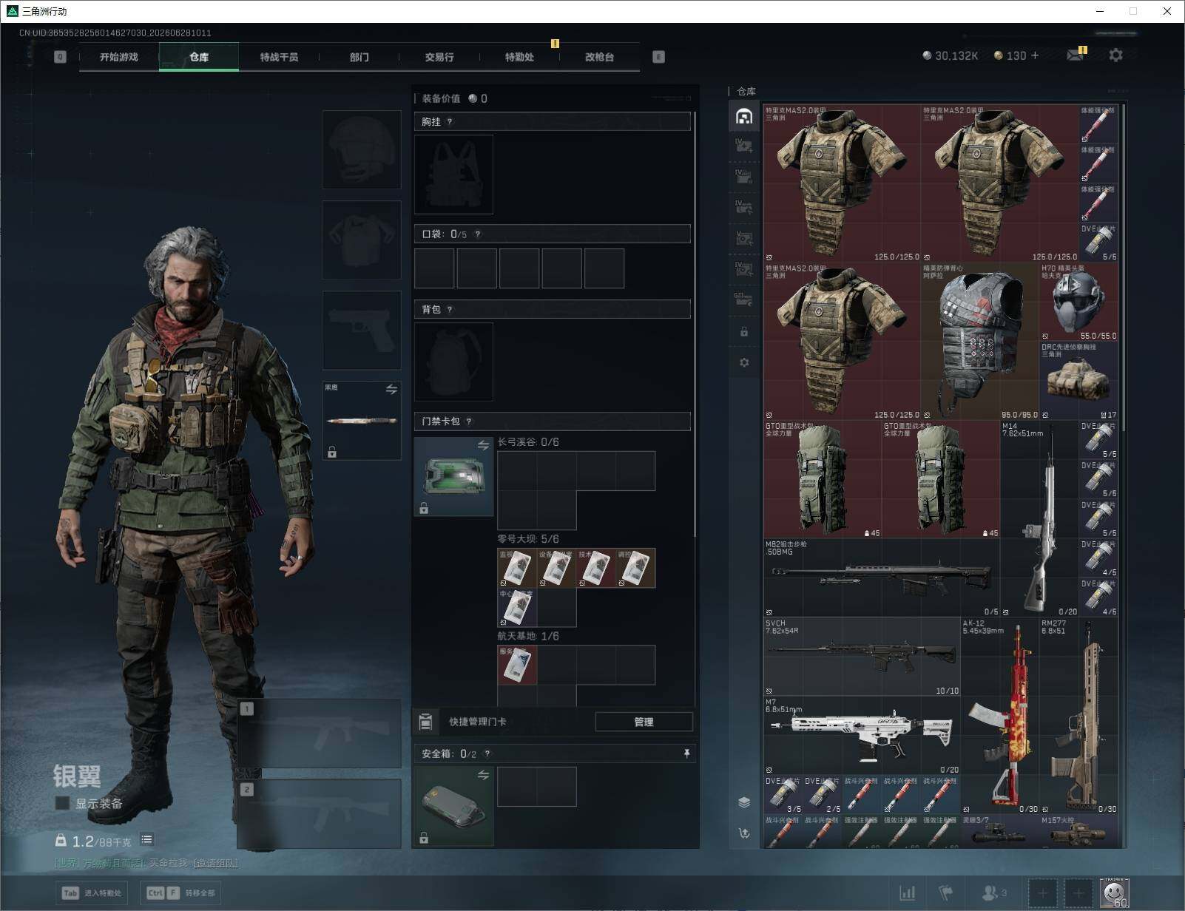Click 进入特勤处 Tab shortcut button
This screenshot has width=1185, height=911.
(x=92, y=893)
